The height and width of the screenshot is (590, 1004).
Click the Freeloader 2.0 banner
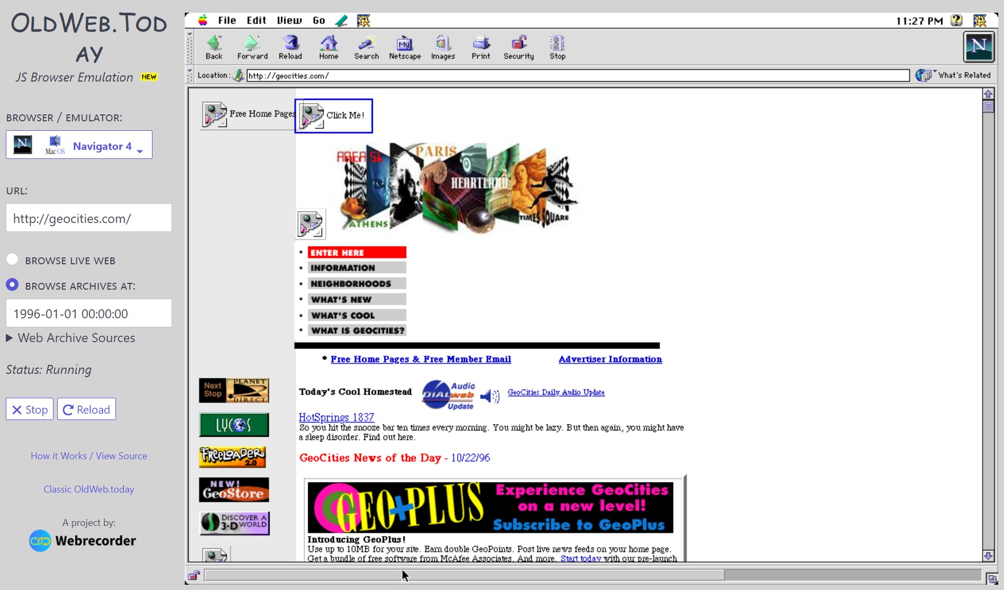click(232, 457)
